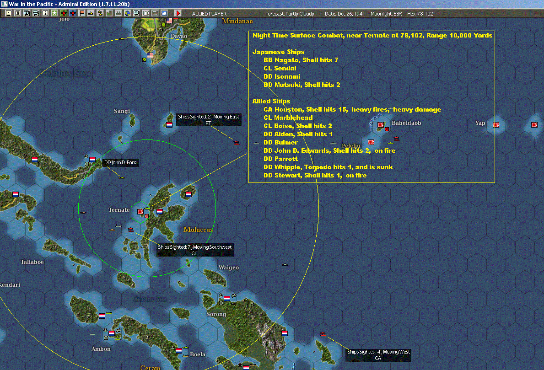The width and height of the screenshot is (544, 370).
Task: Click the 'DD Parrott' report line
Action: point(280,159)
